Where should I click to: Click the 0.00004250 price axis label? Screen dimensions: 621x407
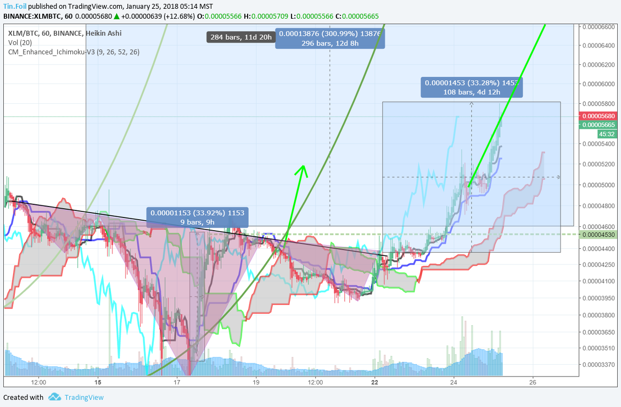pos(599,265)
